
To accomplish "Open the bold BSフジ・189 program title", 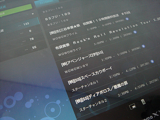I will tap(58, 16).
